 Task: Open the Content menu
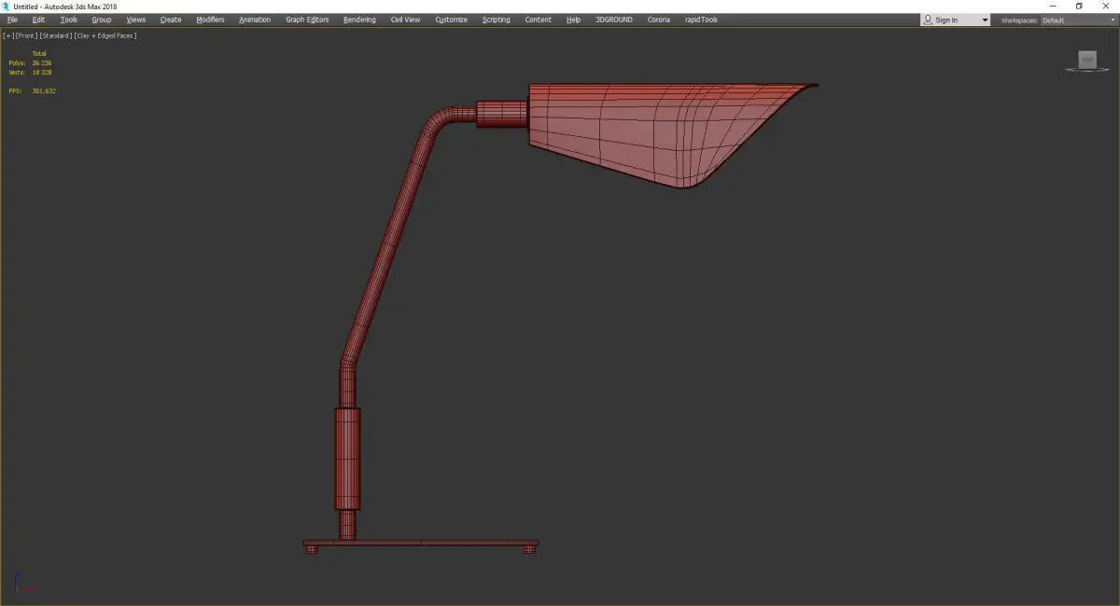[x=538, y=20]
